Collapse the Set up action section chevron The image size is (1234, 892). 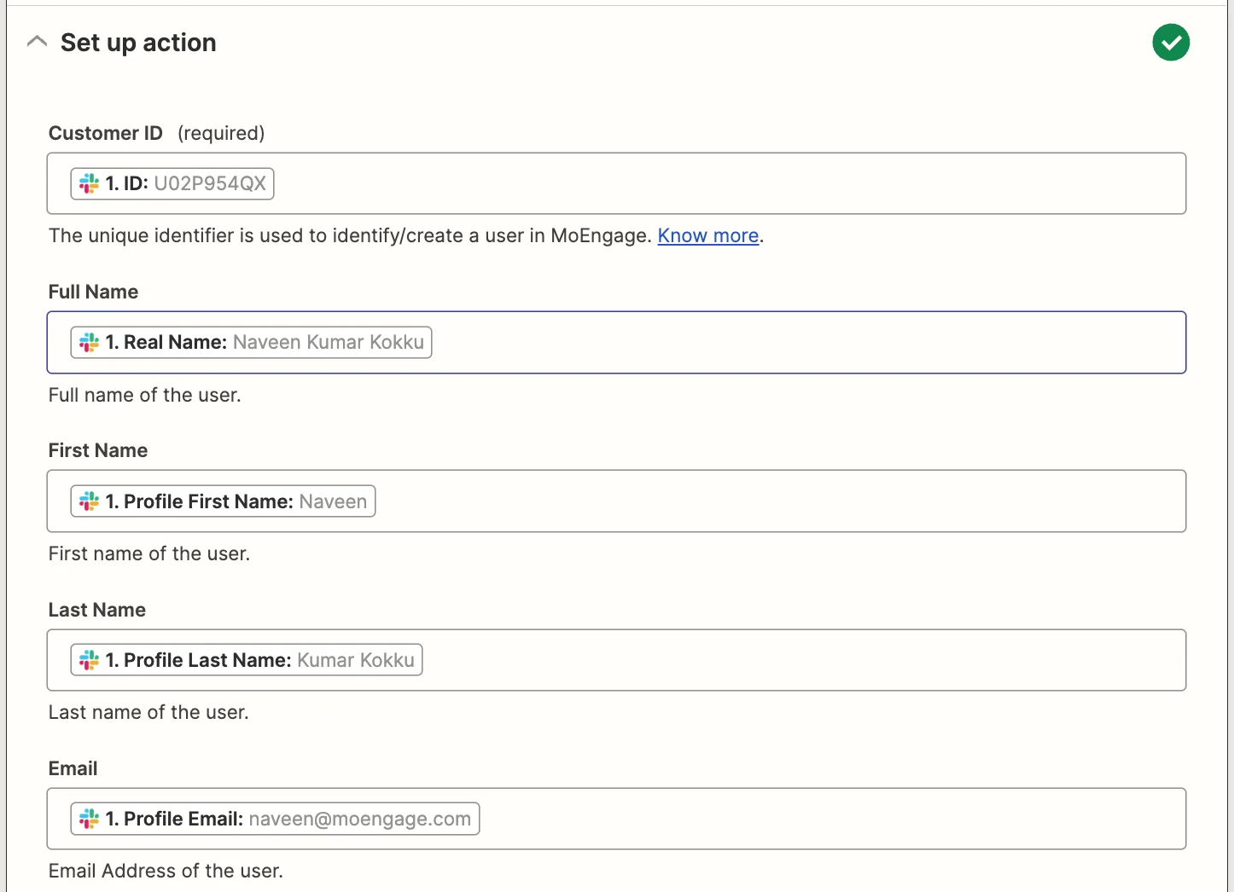[x=37, y=42]
